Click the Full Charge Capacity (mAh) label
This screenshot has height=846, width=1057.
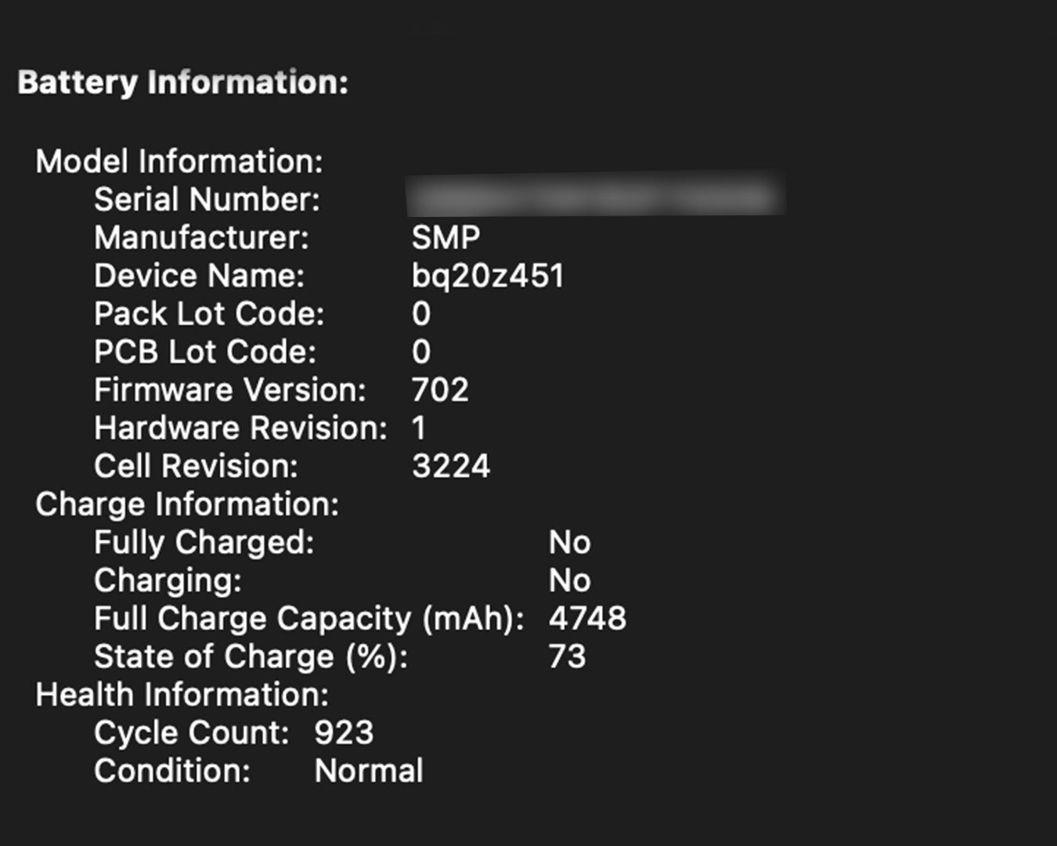click(309, 619)
